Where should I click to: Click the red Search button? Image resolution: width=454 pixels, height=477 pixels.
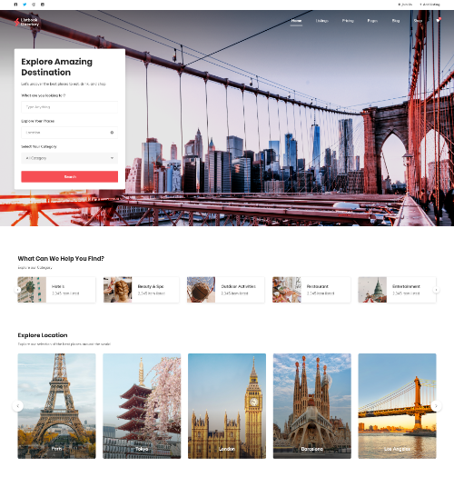click(70, 177)
